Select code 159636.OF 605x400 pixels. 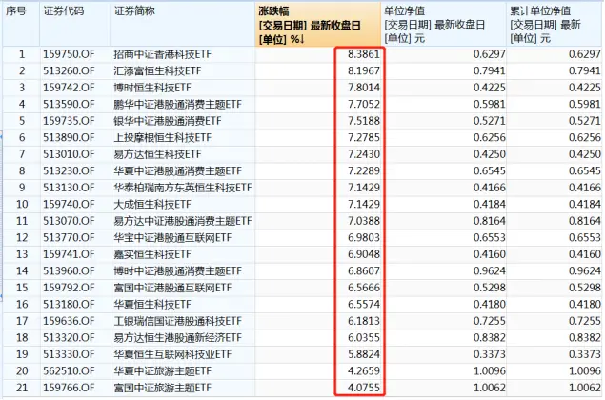pos(69,321)
